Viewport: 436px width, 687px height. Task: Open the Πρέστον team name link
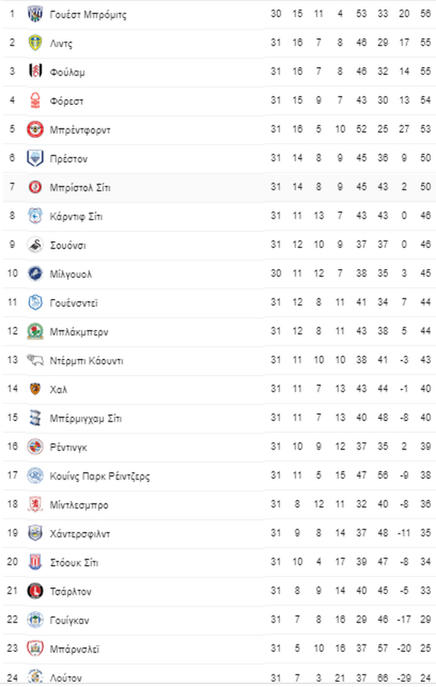click(68, 159)
